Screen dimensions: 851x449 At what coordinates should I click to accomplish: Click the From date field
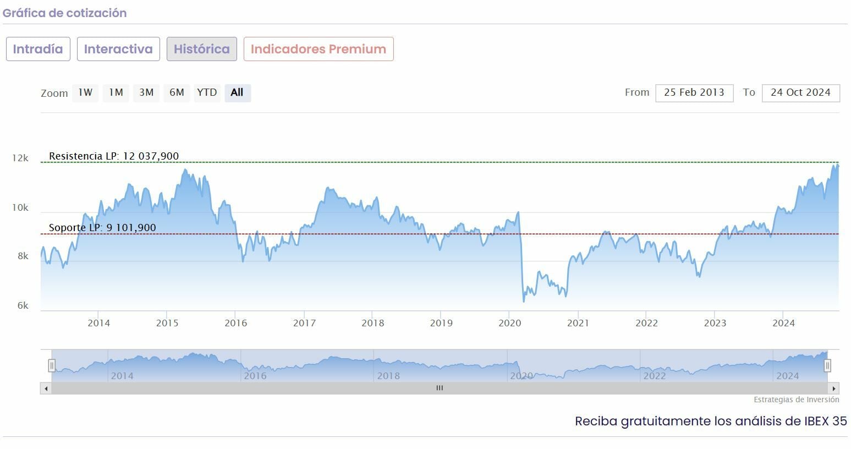click(694, 92)
